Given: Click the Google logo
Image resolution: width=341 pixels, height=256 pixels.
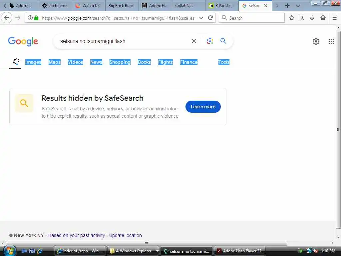Looking at the screenshot, I should click(x=23, y=41).
